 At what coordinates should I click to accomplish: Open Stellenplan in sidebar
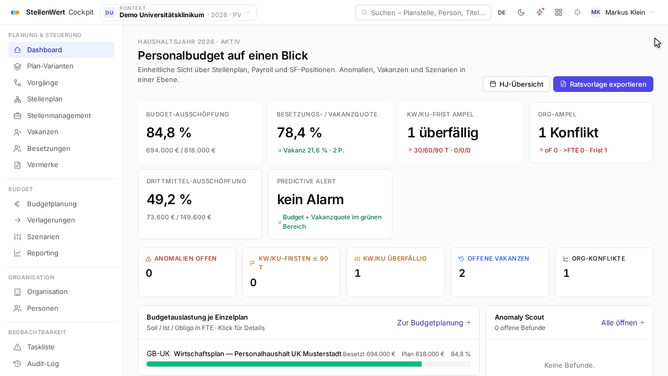[61, 99]
